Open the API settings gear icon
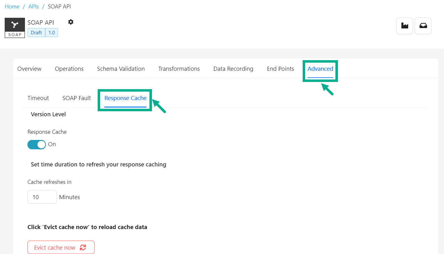Viewport: 444px width, 254px height. 71,22
